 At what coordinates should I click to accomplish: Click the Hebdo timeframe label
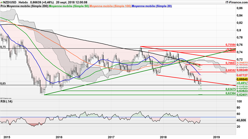point(23,3)
